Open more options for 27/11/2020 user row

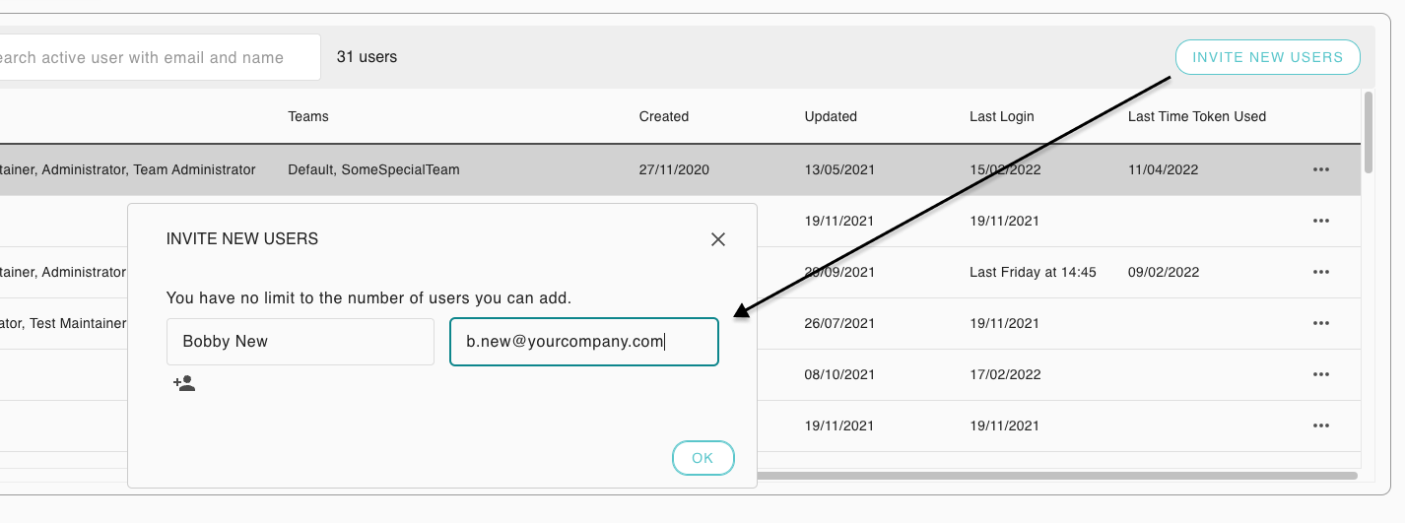pos(1321,169)
